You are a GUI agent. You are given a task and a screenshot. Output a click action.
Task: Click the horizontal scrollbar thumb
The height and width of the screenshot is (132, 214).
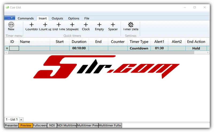(101, 52)
